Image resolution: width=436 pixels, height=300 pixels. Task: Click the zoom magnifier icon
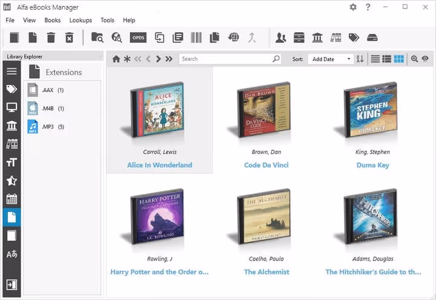[414, 59]
